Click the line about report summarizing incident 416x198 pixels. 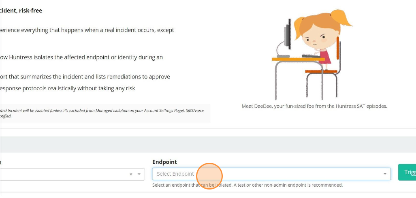point(85,77)
